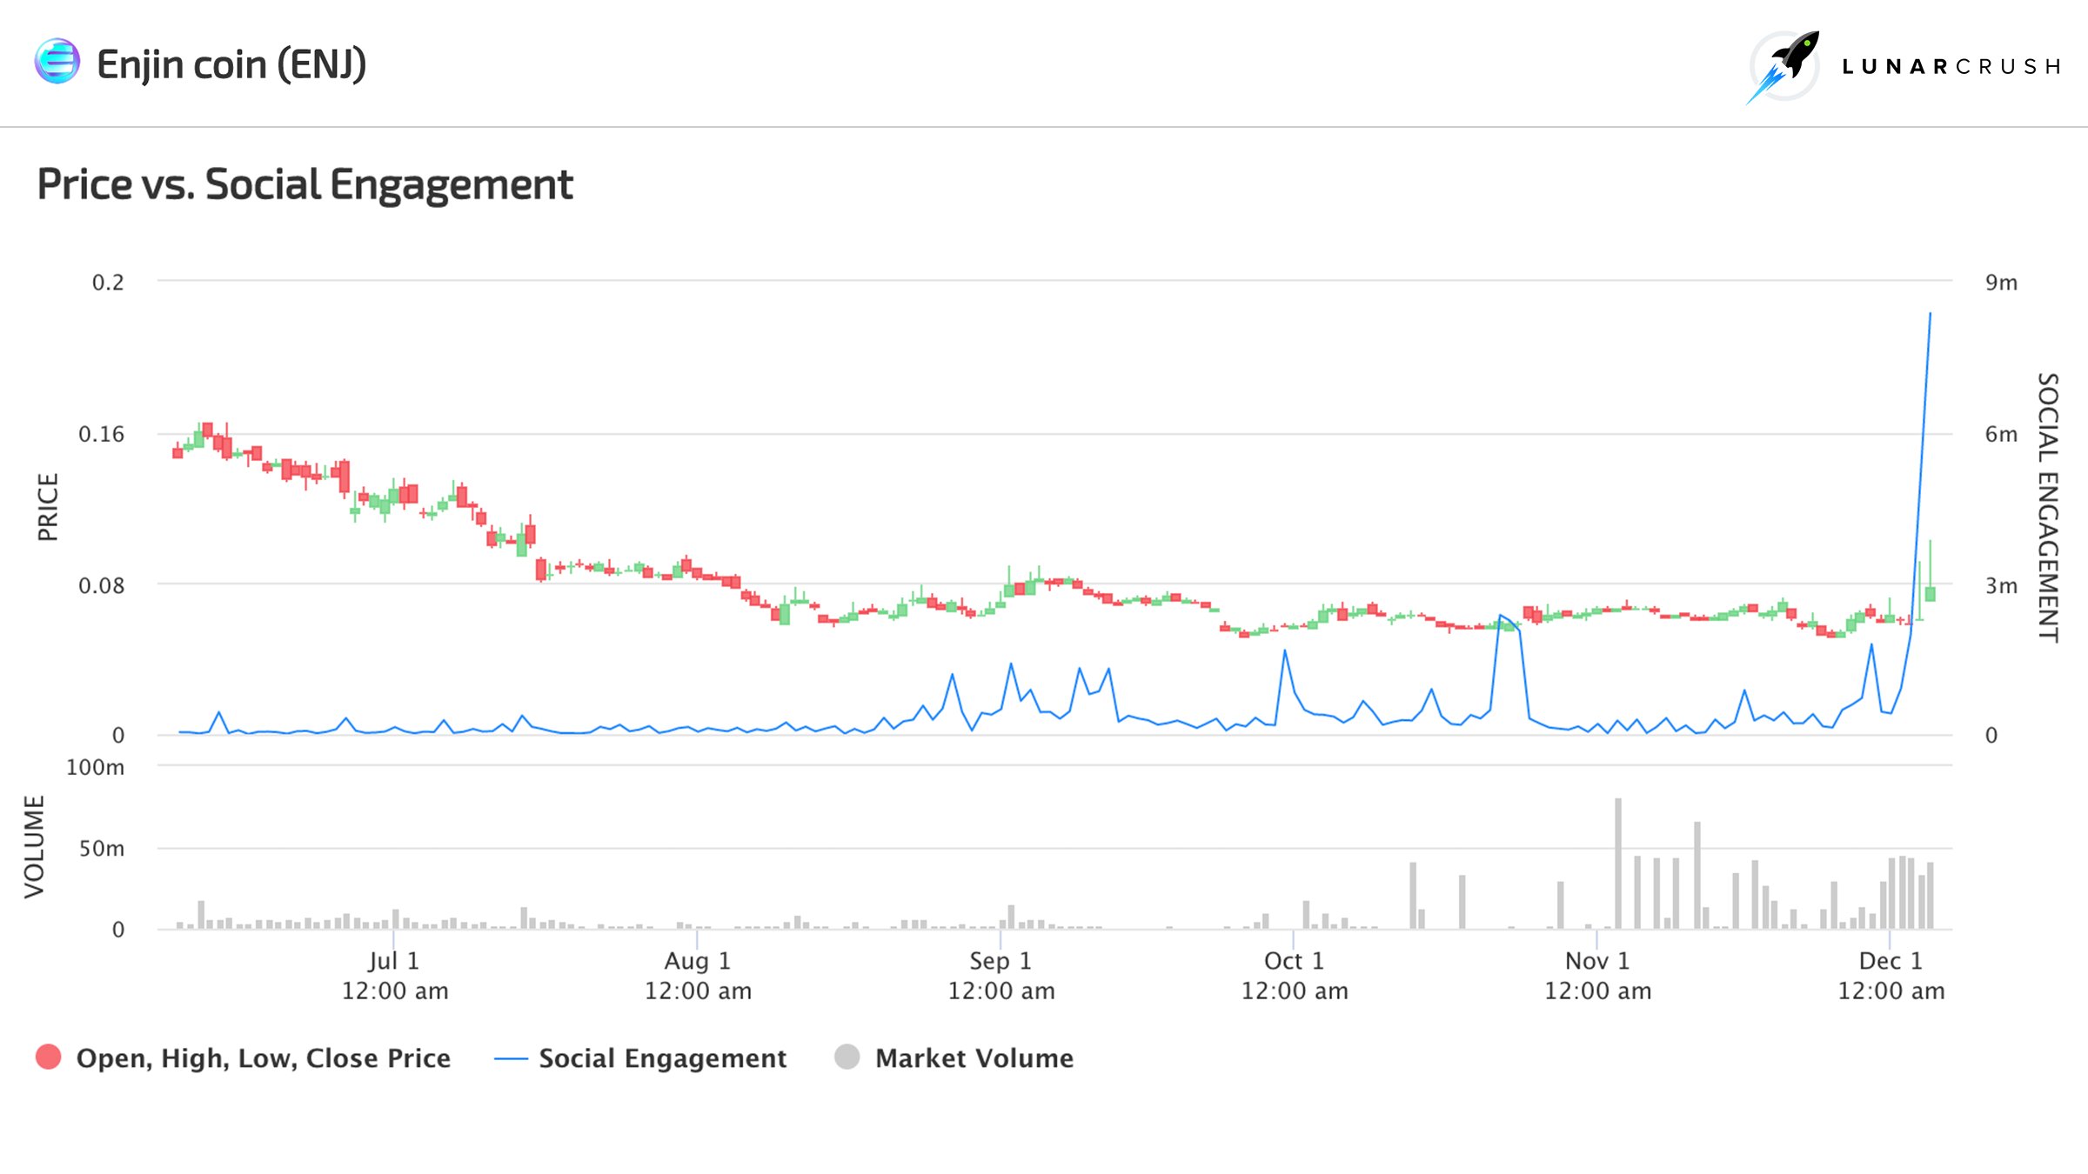Click the gray Market Volume legend dot
Screen dimensions: 2088x1174
pos(847,1057)
